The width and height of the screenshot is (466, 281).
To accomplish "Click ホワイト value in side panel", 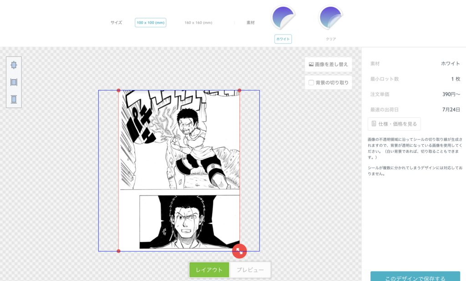I will click(x=450, y=64).
